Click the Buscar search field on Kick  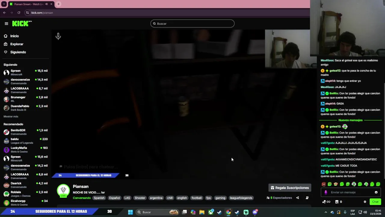coord(192,24)
